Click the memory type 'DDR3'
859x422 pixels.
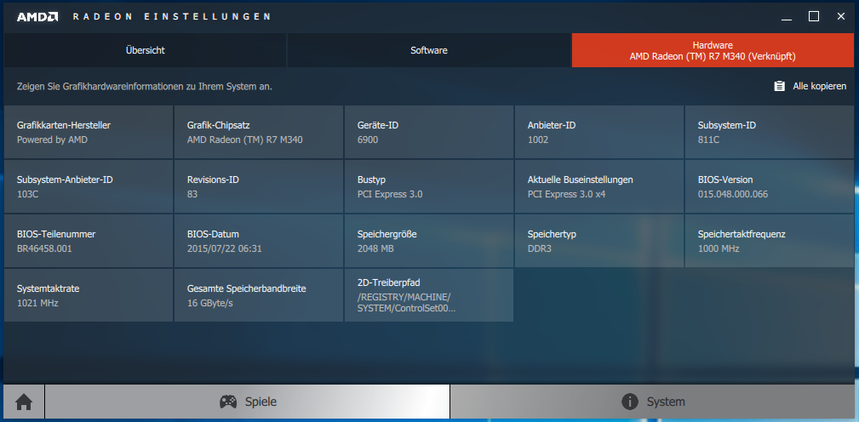point(540,248)
